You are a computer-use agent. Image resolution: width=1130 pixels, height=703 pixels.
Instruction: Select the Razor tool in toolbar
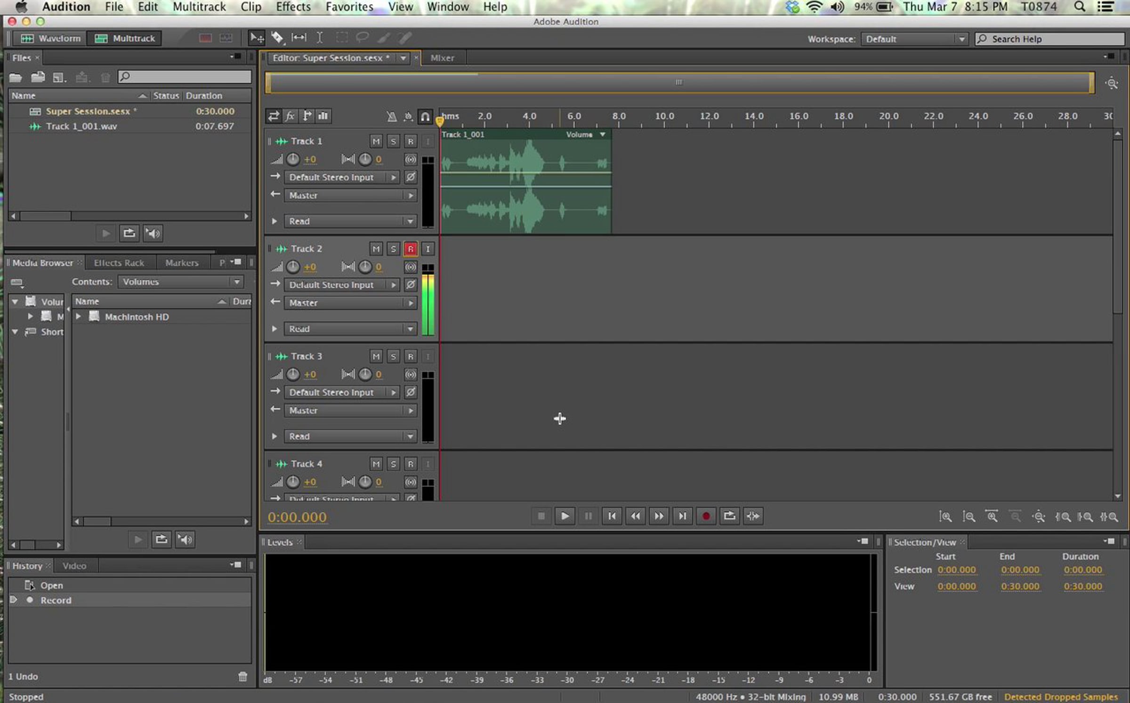(x=277, y=38)
